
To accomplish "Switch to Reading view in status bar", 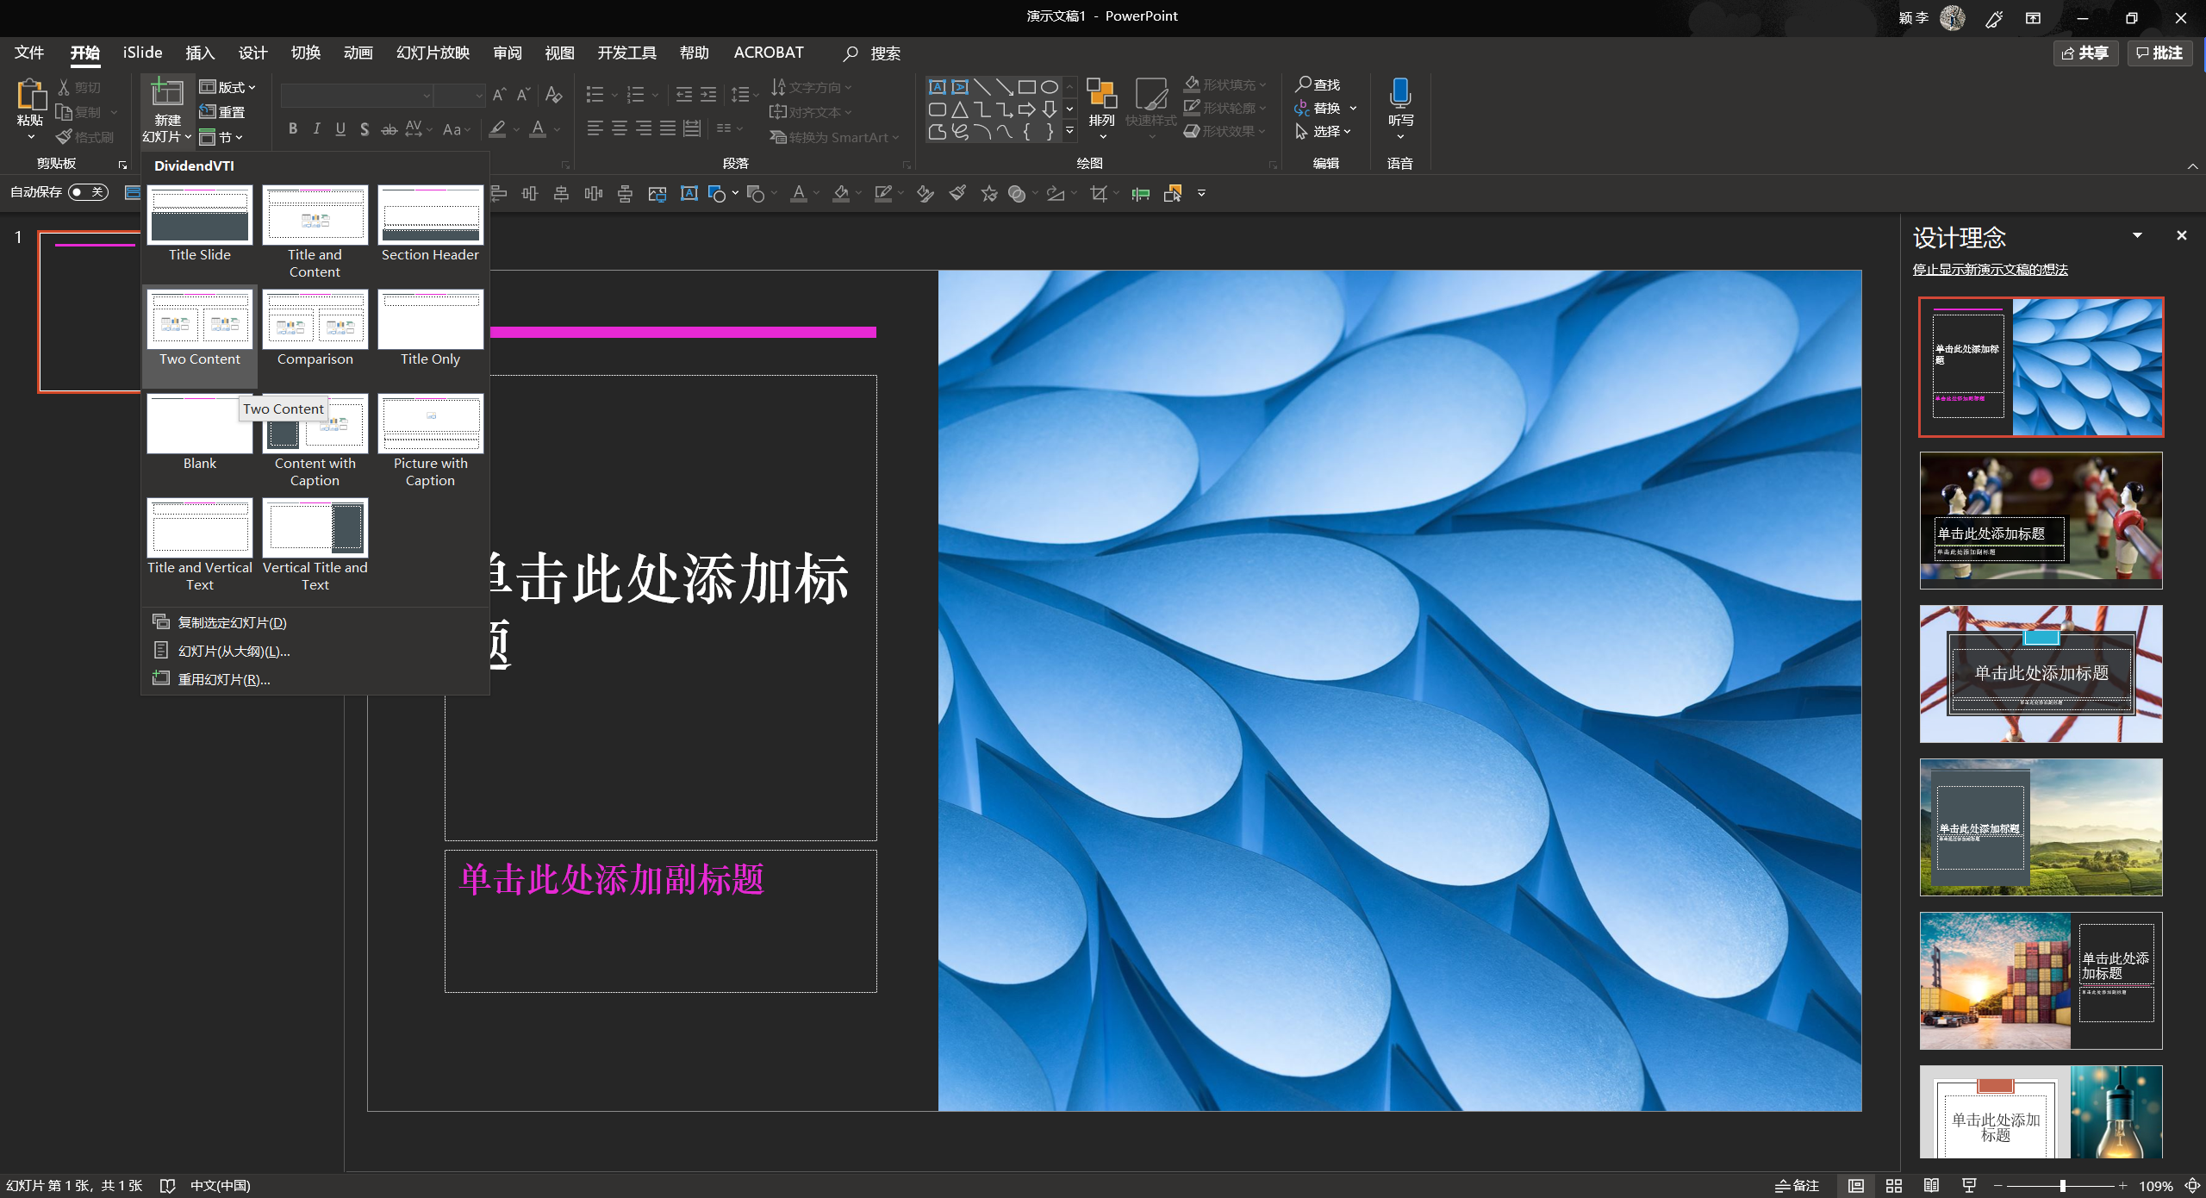I will 1931,1186.
